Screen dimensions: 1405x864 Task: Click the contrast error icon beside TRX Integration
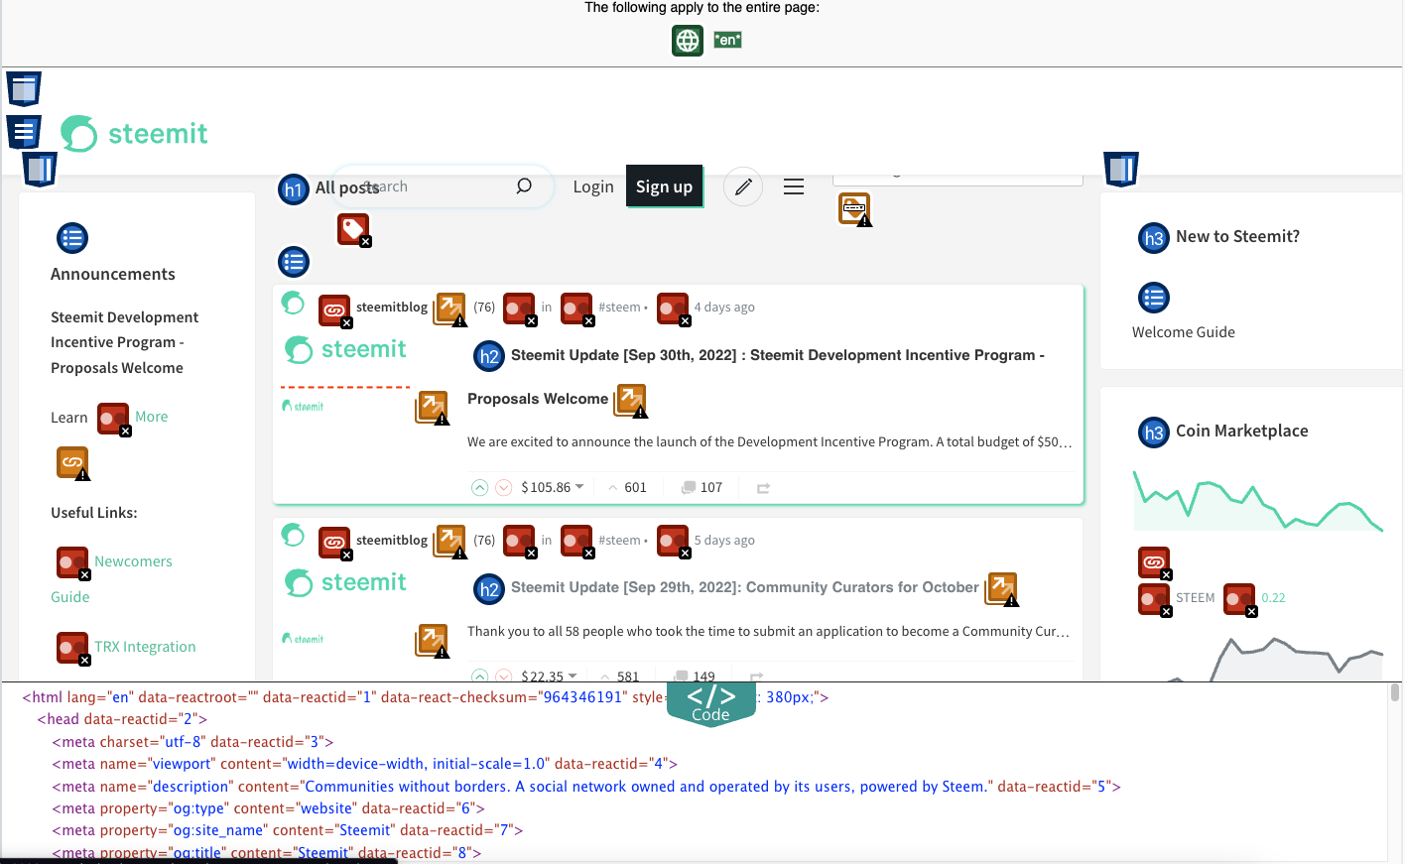pos(73,649)
